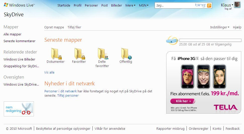Click Klaus's profile picture
Screen dimensions: 244x134
click(x=237, y=5)
